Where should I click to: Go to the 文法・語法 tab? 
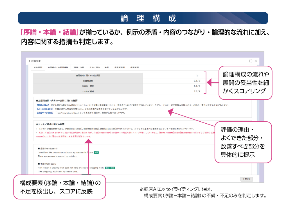(94, 68)
